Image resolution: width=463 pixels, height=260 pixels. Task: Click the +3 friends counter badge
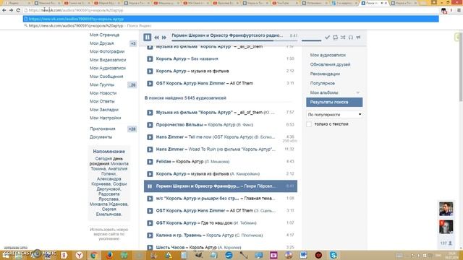pyautogui.click(x=133, y=43)
